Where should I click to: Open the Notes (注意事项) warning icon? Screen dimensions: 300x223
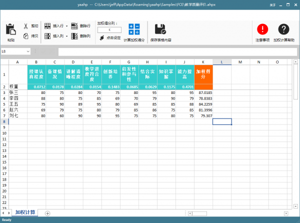(262, 29)
